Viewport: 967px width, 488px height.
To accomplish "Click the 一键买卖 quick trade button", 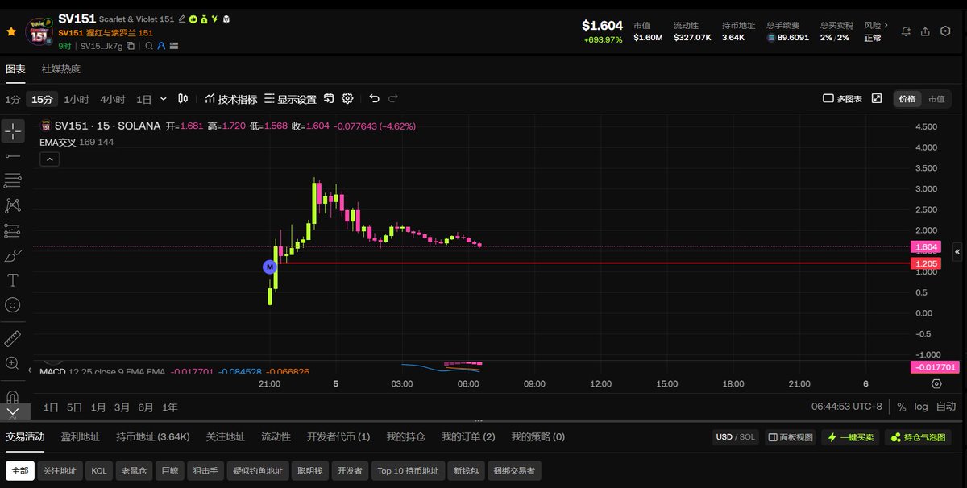I will [850, 437].
